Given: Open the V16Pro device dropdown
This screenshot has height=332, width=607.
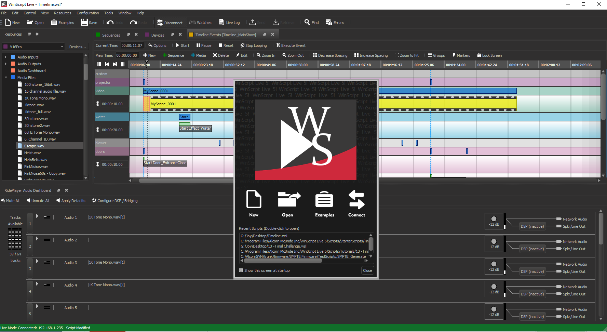Looking at the screenshot, I should 62,46.
